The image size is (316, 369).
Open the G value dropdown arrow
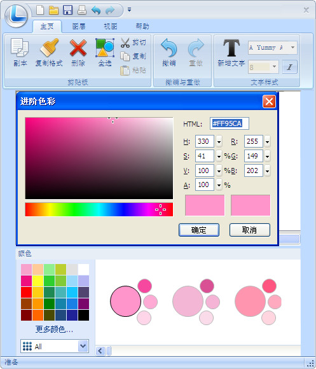[267, 157]
